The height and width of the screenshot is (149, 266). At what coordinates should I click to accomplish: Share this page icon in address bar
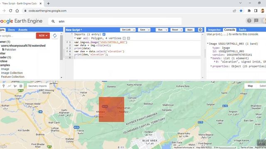pos(234,11)
